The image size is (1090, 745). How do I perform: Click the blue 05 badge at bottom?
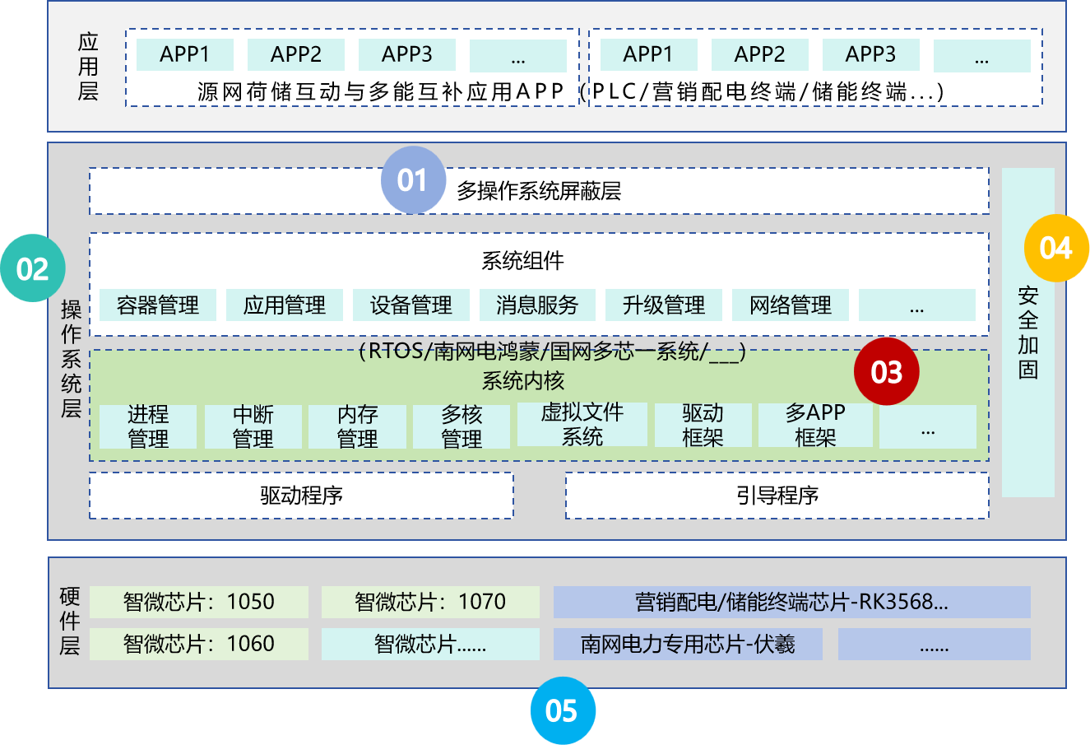[563, 711]
